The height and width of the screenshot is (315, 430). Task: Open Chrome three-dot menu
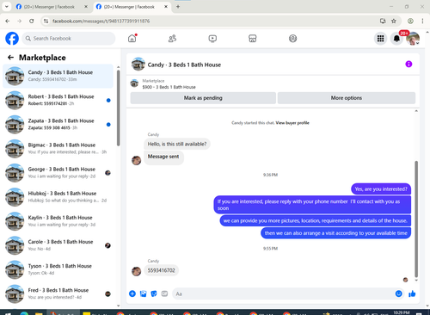(x=422, y=21)
